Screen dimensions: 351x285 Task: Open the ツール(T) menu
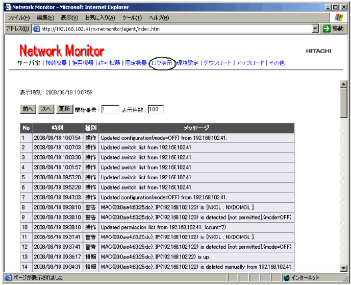132,18
